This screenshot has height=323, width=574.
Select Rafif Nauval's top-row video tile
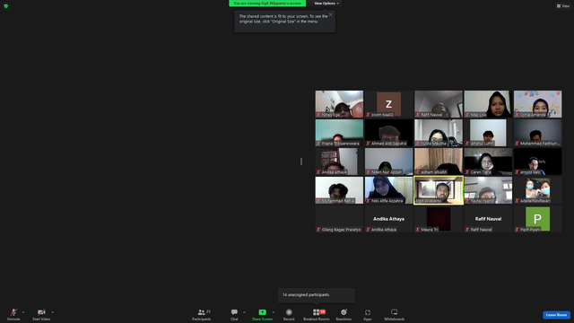(439, 104)
